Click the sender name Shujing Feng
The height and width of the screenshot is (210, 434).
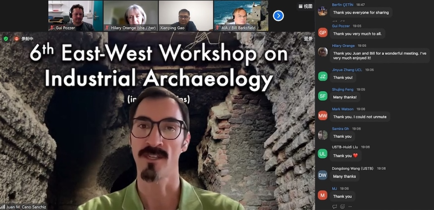pyautogui.click(x=343, y=89)
